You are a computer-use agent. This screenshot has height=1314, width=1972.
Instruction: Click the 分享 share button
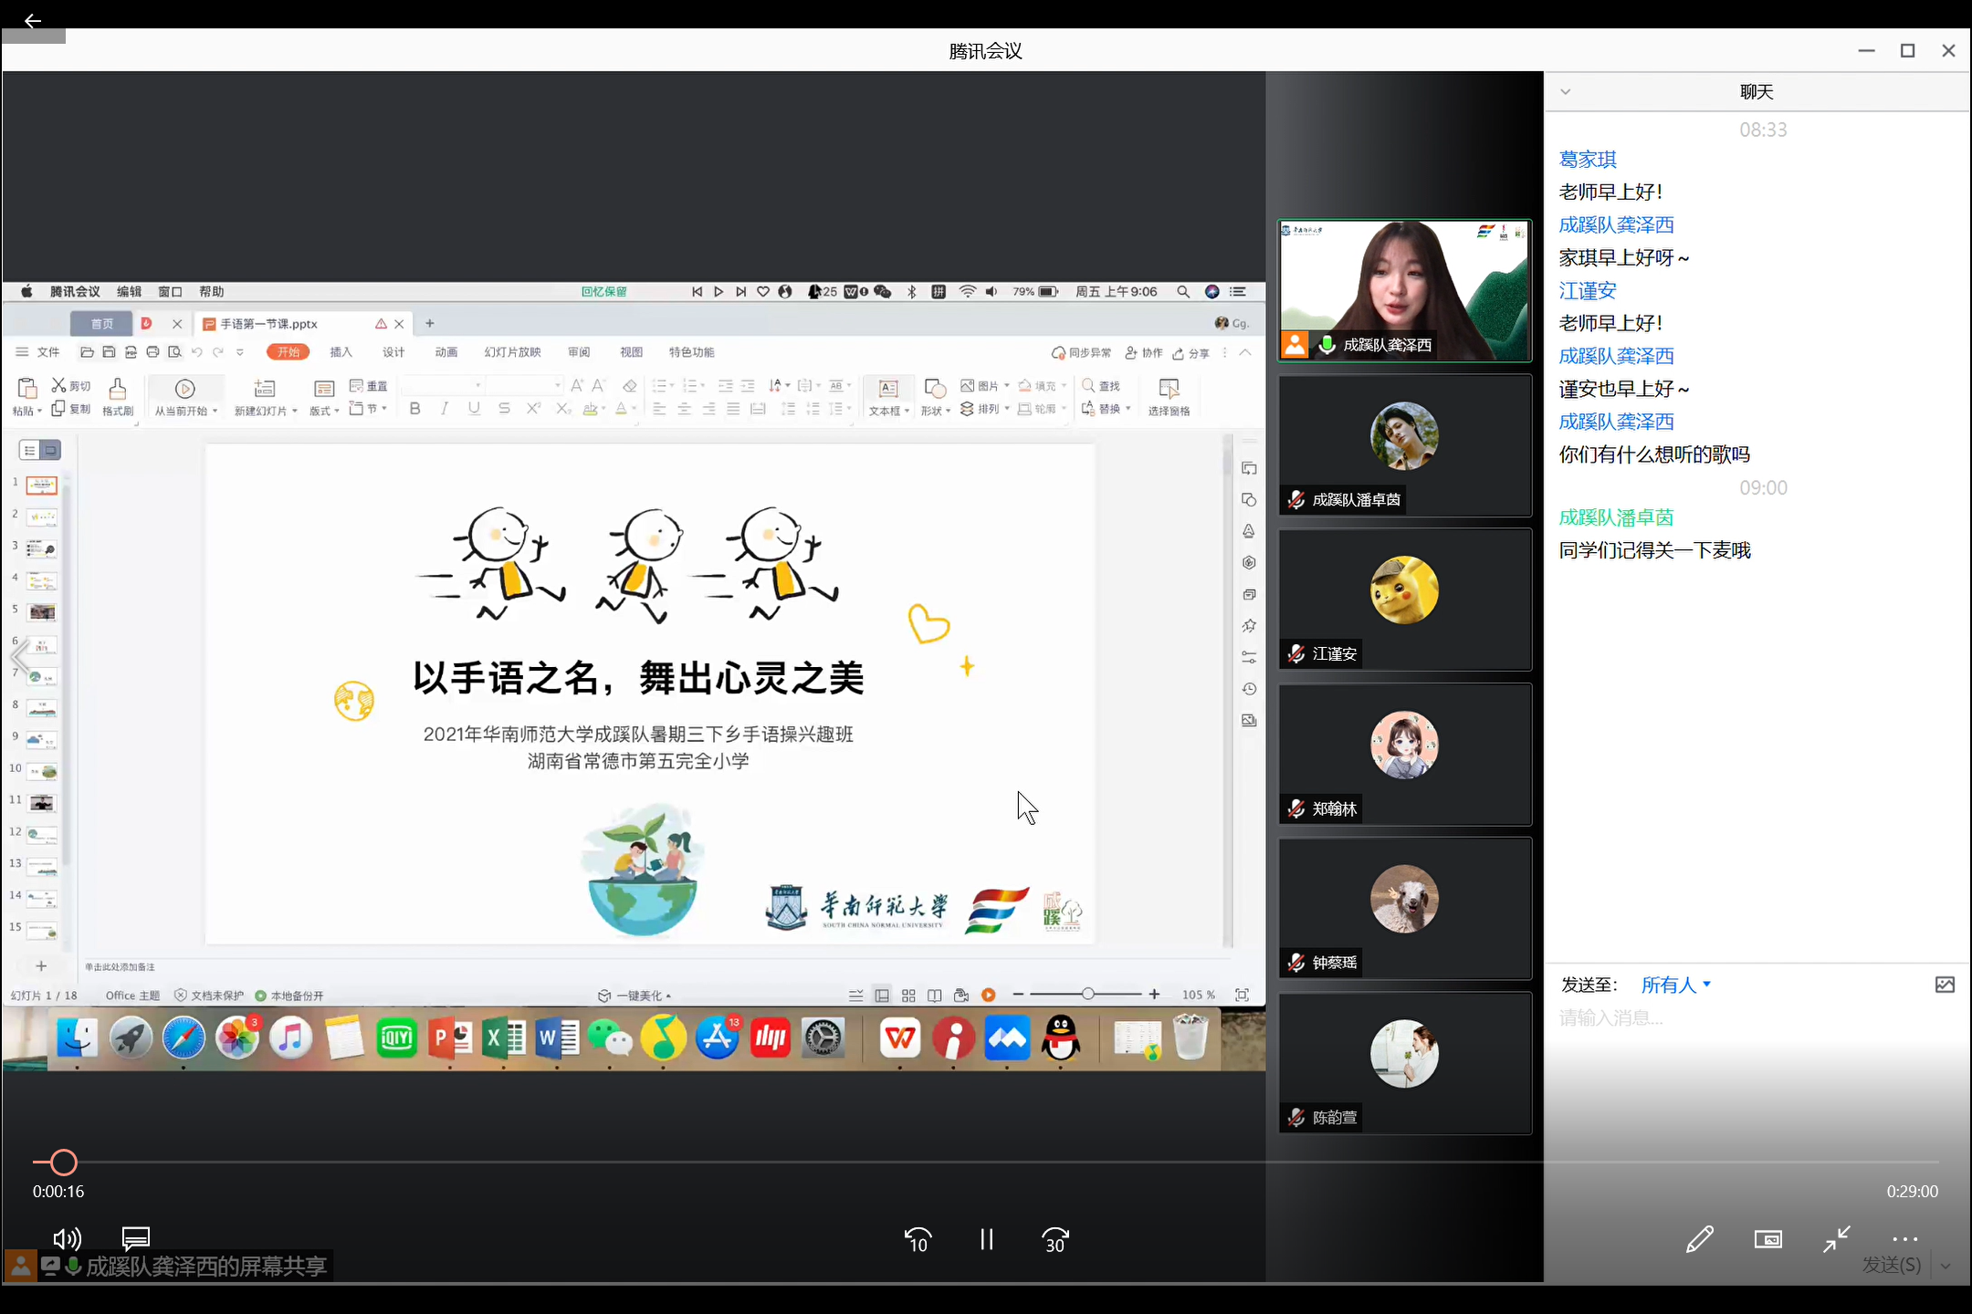click(x=1191, y=353)
